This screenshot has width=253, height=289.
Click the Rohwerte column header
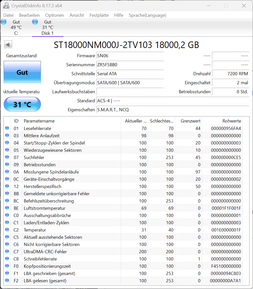(222, 121)
